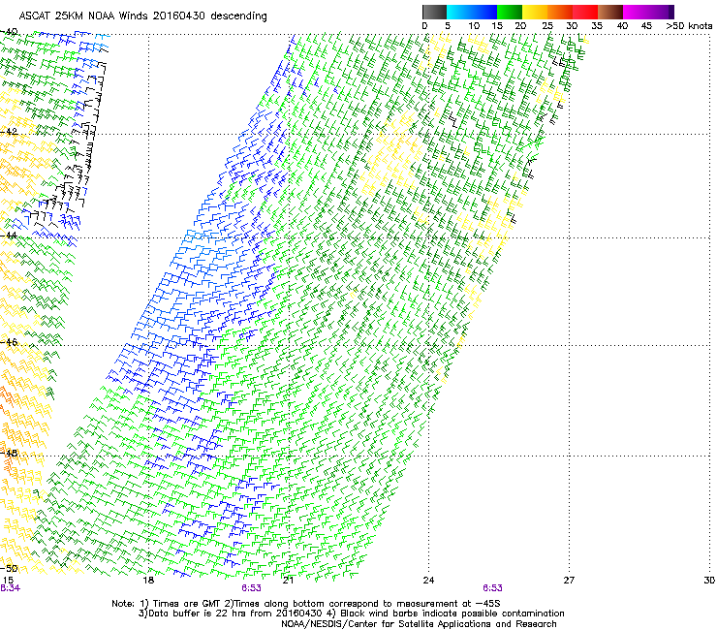
Task: Click the dark purple 45-50 knots legend segment
Action: [x=661, y=12]
